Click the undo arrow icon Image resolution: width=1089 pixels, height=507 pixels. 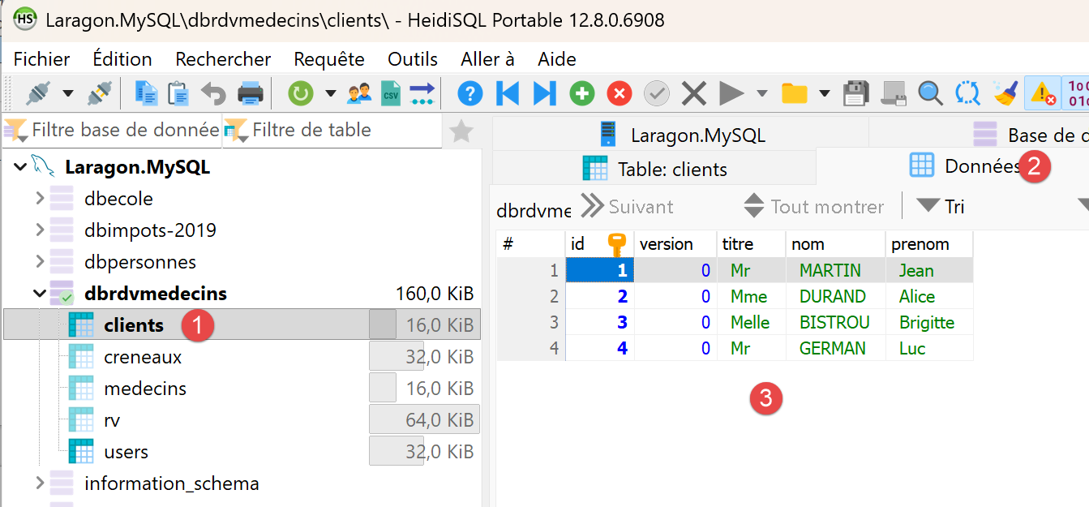(214, 93)
